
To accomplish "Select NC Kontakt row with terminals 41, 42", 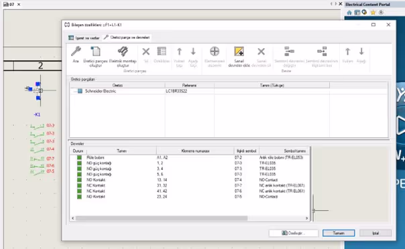I will 190,191.
